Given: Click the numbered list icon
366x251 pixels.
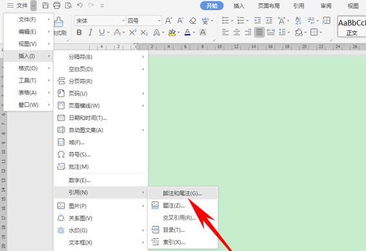Looking at the screenshot, I should [241, 21].
